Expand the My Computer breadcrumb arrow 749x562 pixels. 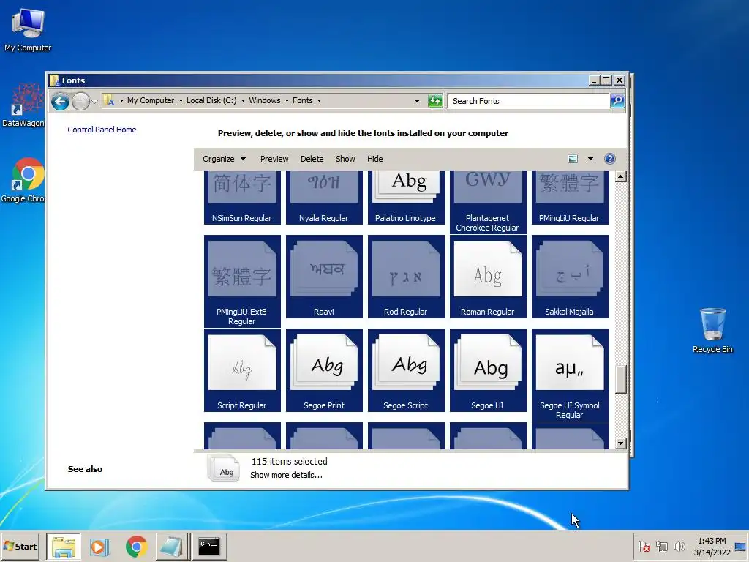pos(181,101)
